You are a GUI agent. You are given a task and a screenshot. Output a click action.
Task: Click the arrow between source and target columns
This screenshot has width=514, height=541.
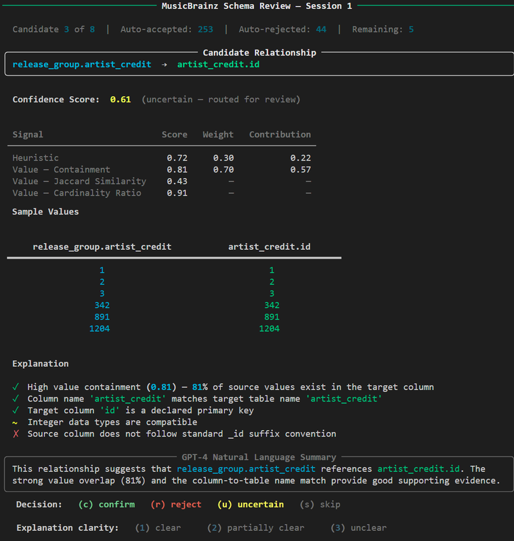164,64
